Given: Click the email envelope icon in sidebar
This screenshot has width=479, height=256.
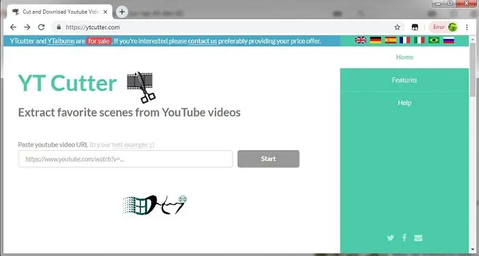Looking at the screenshot, I should [418, 238].
